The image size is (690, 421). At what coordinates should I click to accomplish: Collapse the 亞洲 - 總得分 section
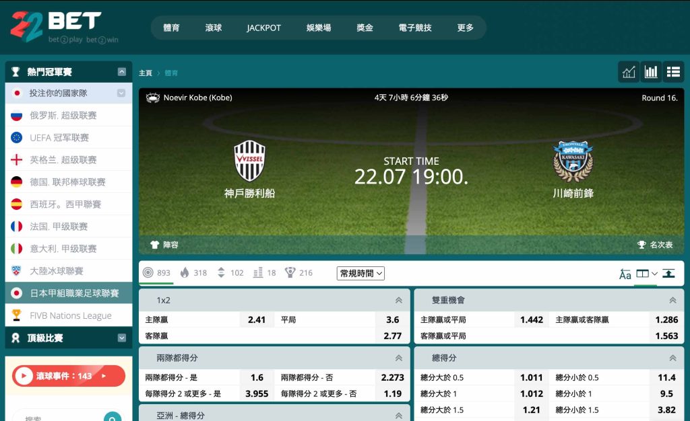399,416
